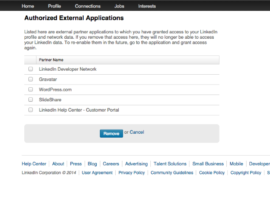
Task: Open the Interests menu
Action: (147, 6)
